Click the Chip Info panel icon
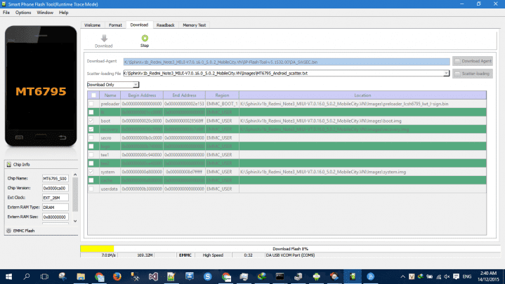This screenshot has width=505, height=284. (x=9, y=164)
